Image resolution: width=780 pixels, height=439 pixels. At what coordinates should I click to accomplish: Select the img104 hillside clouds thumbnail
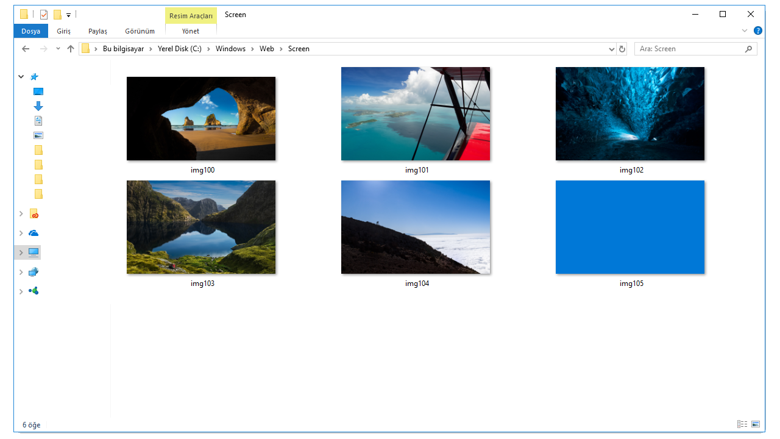(416, 227)
